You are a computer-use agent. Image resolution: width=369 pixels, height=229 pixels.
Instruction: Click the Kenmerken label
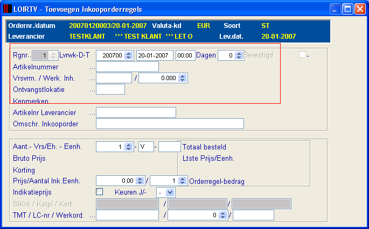[31, 101]
